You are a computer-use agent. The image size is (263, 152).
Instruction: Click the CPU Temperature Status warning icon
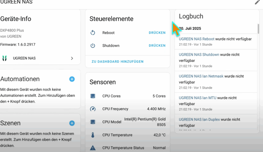click(93, 148)
